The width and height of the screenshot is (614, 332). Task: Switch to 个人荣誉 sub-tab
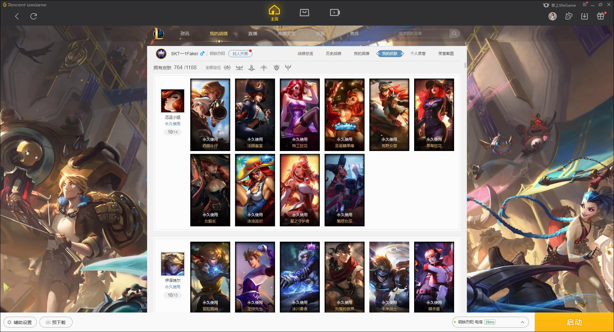pyautogui.click(x=418, y=54)
